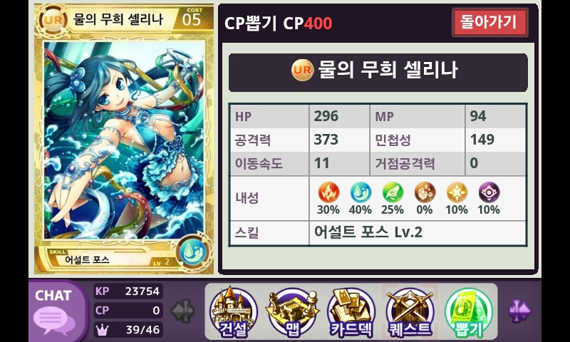Click the 어설트 포스 Lv.2 skill row

tap(378, 232)
